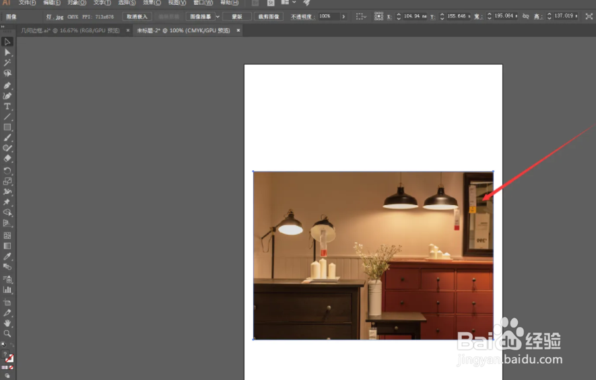Select the Gradient tool
The image size is (596, 380).
coord(7,246)
